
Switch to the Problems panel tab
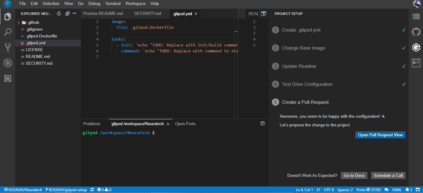pyautogui.click(x=92, y=124)
